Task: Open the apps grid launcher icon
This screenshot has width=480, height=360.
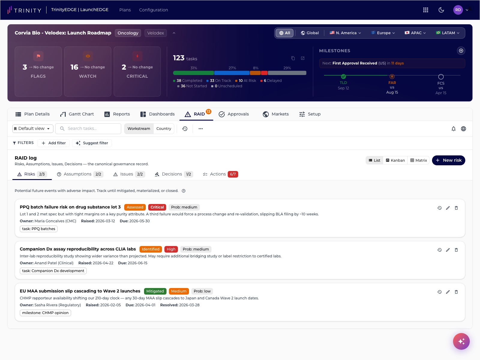Action: point(425,10)
